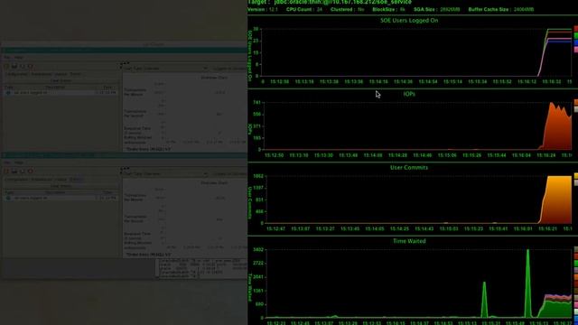Click event type icon in upper window events row
This screenshot has height=325, width=578.
[x=8, y=93]
